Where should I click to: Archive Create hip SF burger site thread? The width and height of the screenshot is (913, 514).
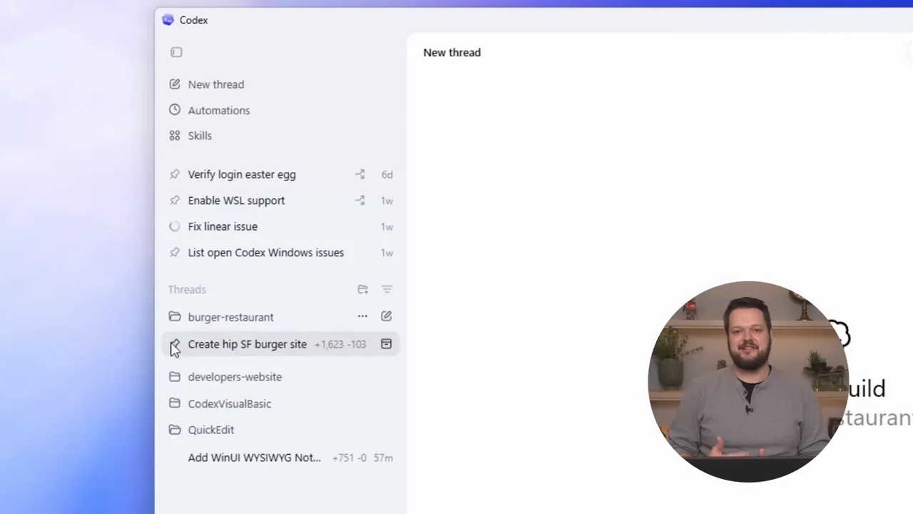(386, 344)
